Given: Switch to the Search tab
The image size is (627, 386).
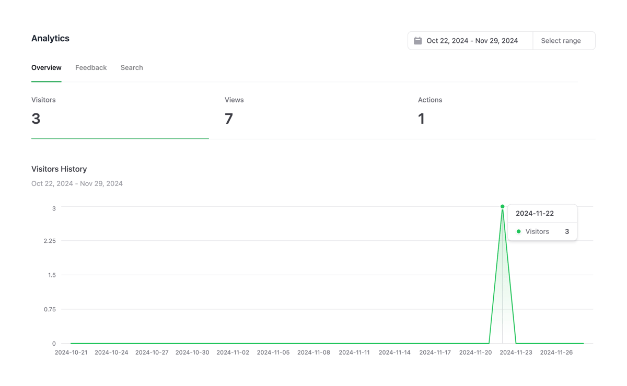Looking at the screenshot, I should pos(131,67).
